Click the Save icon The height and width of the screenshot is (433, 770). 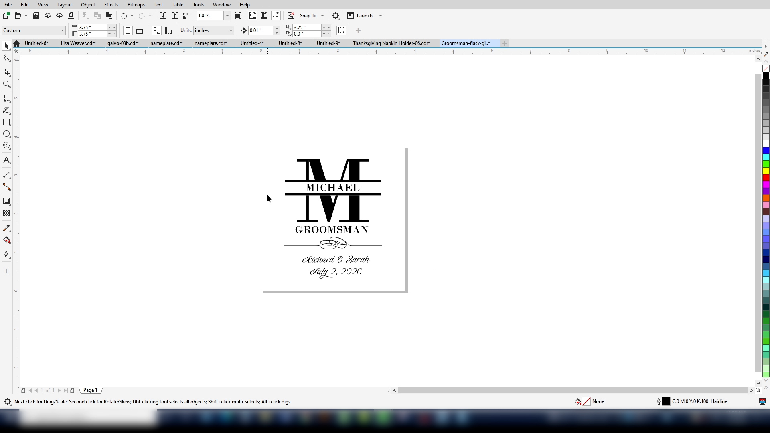coord(36,16)
